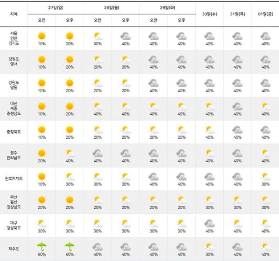Click partly cloudy icon for 대구 27일 오전
The width and height of the screenshot is (279, 261).
[42, 224]
